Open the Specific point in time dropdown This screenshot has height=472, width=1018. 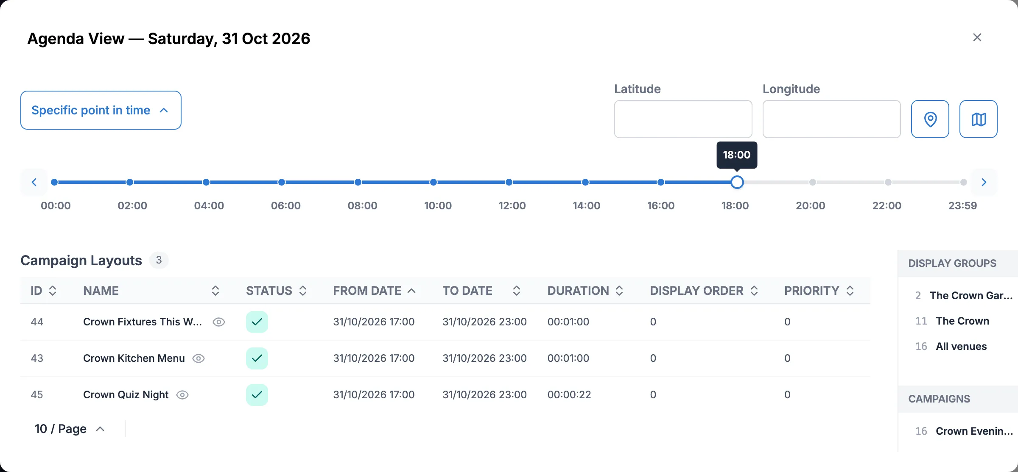point(101,110)
